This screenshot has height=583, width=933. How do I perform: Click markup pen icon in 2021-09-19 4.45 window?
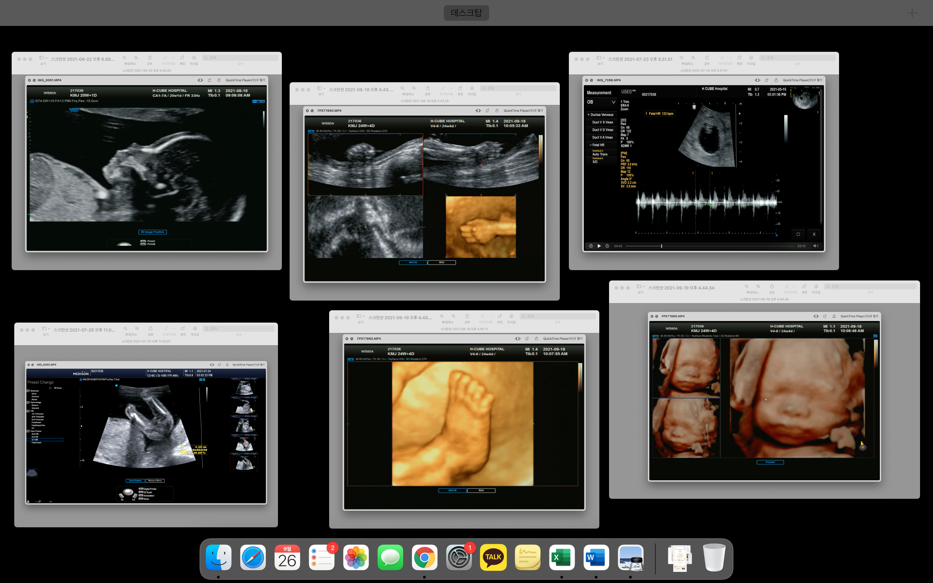tap(511, 316)
